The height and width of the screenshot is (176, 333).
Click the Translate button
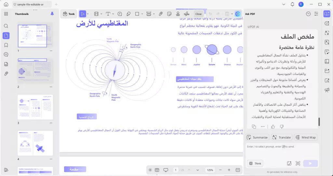pyautogui.click(x=282, y=137)
